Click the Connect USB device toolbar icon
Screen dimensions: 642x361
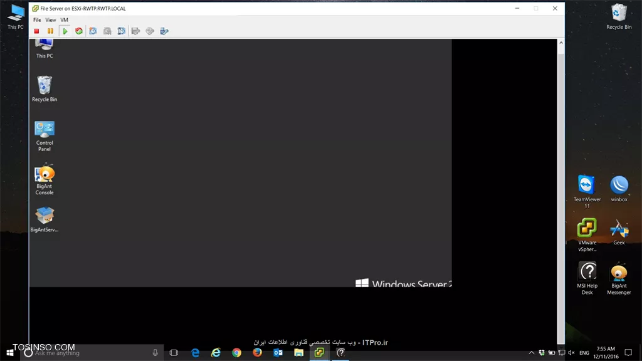(164, 31)
